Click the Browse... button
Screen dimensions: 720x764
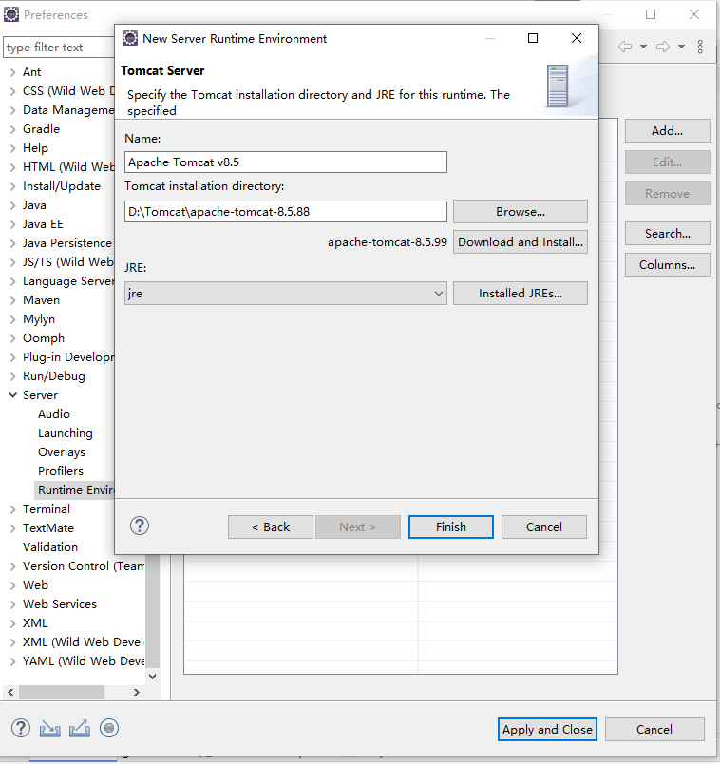(521, 212)
